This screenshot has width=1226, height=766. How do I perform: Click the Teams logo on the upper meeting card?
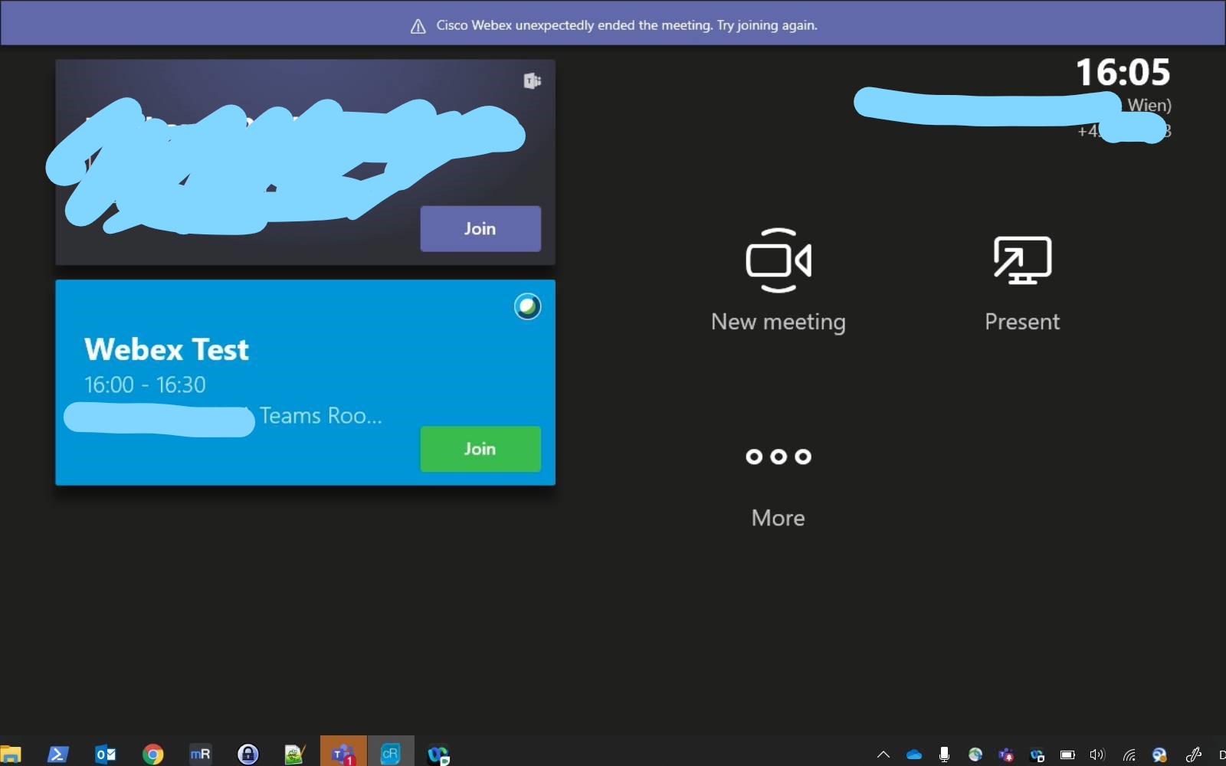coord(533,80)
